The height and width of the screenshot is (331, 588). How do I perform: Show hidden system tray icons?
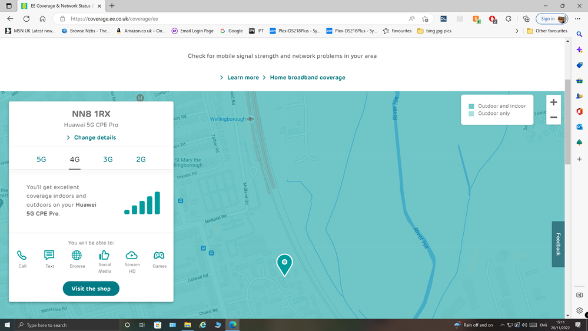(x=502, y=325)
